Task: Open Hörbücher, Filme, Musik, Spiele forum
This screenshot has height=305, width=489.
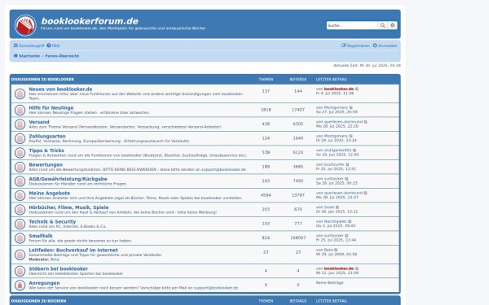Action: point(68,207)
